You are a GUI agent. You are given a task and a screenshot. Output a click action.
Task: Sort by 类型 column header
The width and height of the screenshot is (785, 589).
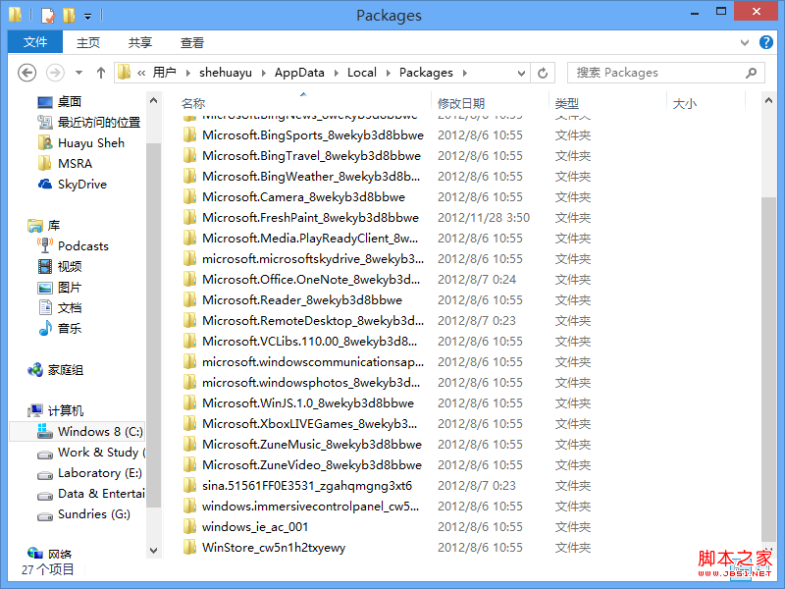click(x=567, y=104)
